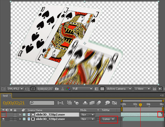Open the magnification 44,4% dropdown
Image resolution: width=165 pixels, height=127 pixels.
[x=15, y=89]
